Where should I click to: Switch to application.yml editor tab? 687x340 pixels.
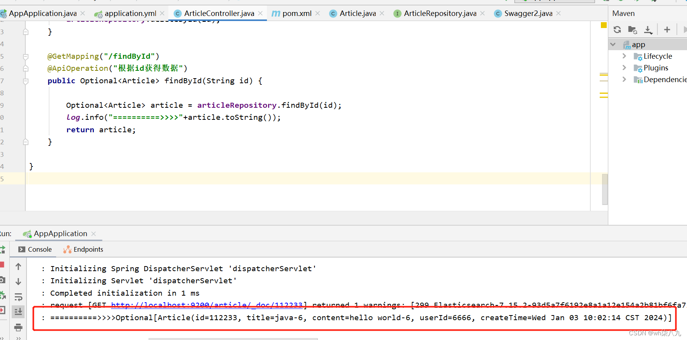[x=130, y=13]
